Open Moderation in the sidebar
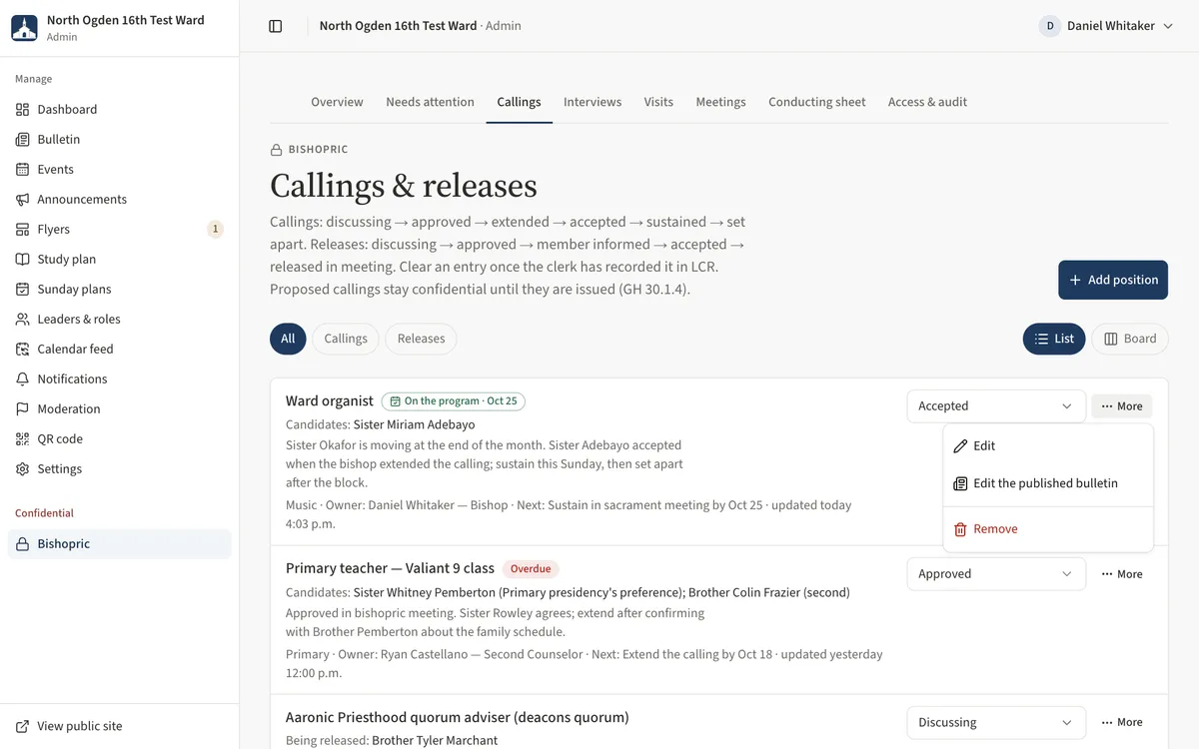The height and width of the screenshot is (749, 1199). click(120, 408)
